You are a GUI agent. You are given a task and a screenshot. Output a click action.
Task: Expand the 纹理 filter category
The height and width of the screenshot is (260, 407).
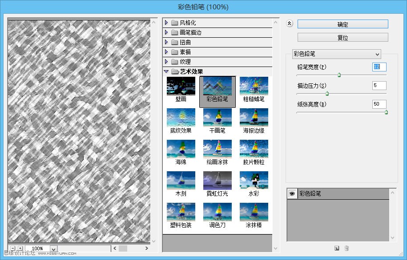click(167, 62)
